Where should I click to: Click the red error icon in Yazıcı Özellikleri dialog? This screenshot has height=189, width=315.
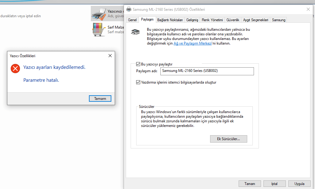pyautogui.click(x=15, y=69)
